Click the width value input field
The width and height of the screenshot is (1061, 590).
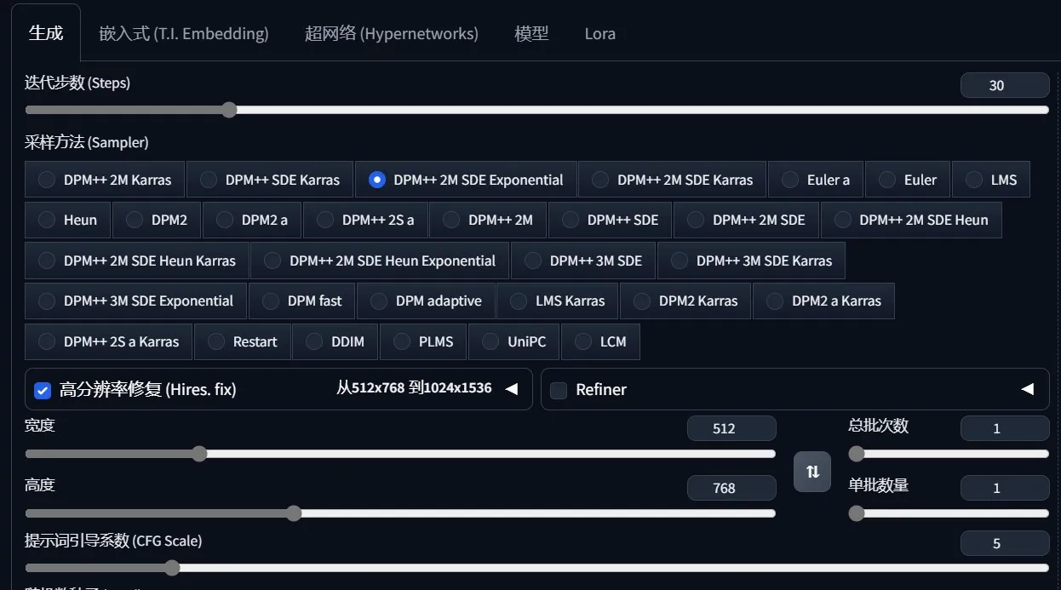pyautogui.click(x=731, y=428)
